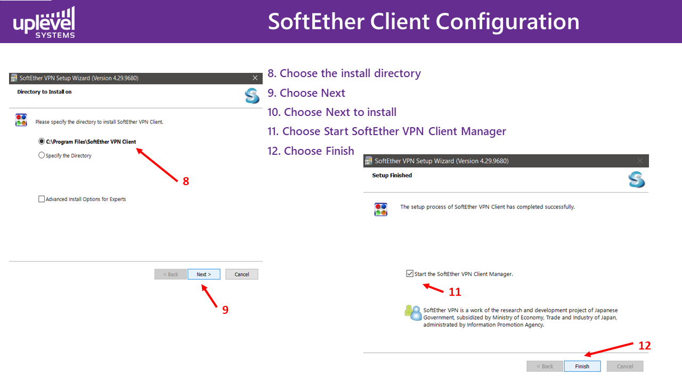
Task: Click title bar installer icon of Setup Finished wizard
Action: click(369, 161)
